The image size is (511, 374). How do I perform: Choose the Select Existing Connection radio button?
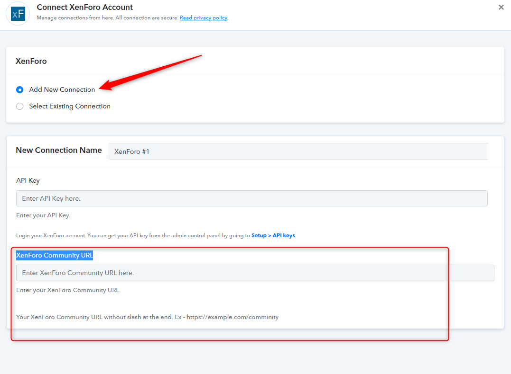20,107
